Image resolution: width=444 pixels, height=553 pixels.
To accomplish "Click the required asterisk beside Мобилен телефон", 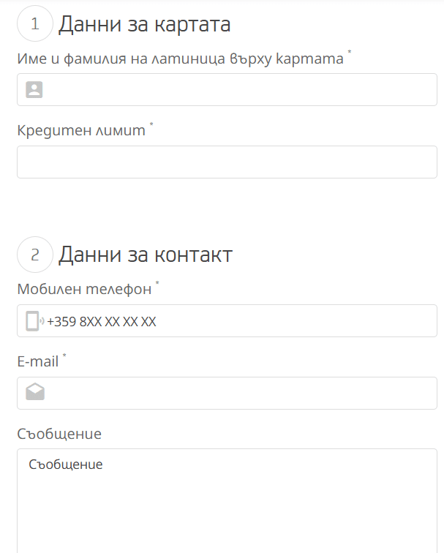I will (157, 284).
